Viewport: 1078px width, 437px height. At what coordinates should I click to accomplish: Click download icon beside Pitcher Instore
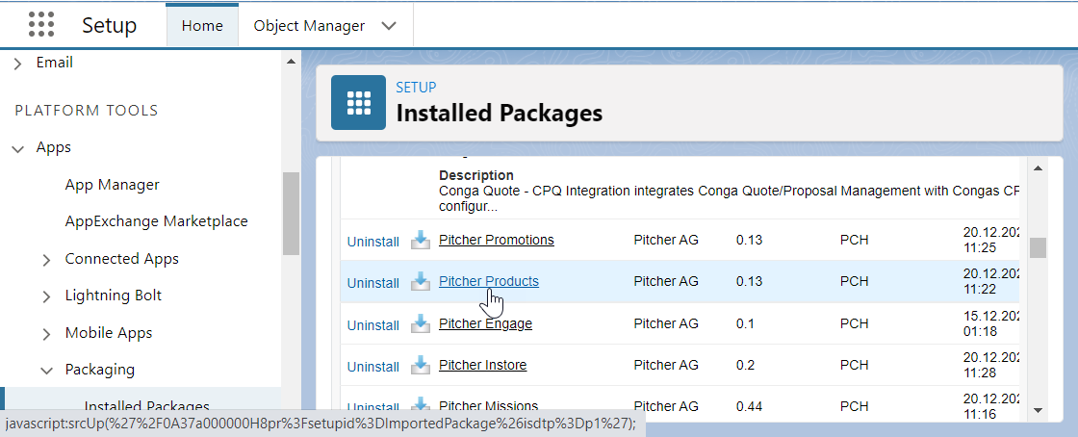coord(420,366)
